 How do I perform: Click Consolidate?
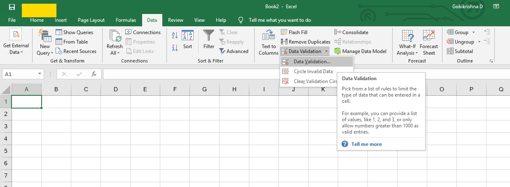(x=351, y=32)
